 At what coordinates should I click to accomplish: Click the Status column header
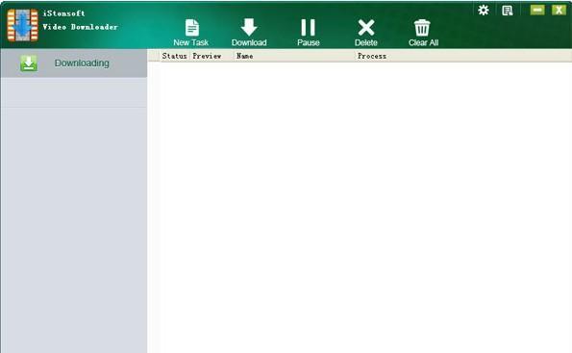pos(174,56)
